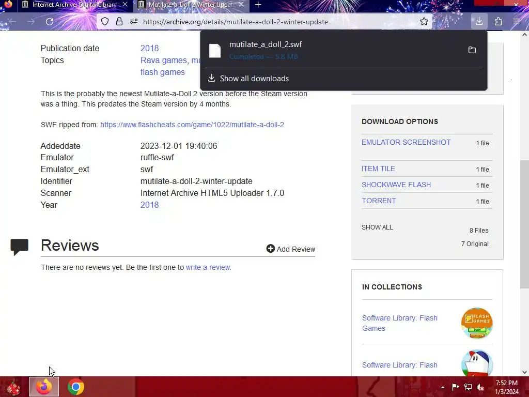Click Emulator value ruffle-swf
Screen dimensions: 529x397
tap(157, 158)
